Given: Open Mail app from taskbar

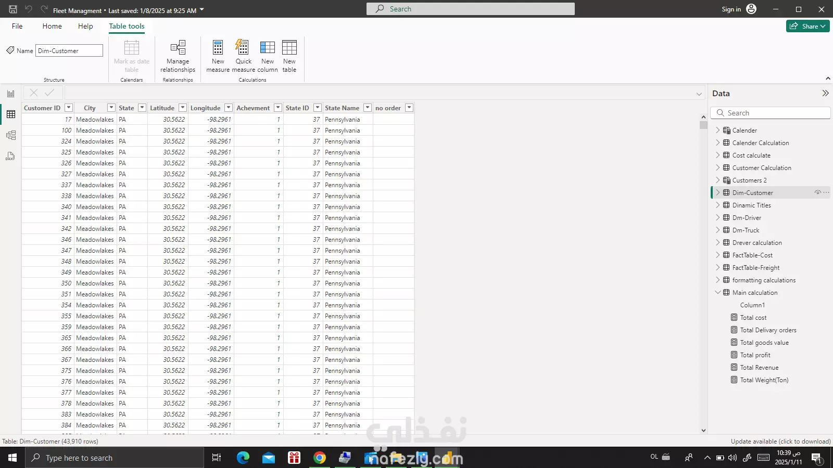Looking at the screenshot, I should 269,458.
